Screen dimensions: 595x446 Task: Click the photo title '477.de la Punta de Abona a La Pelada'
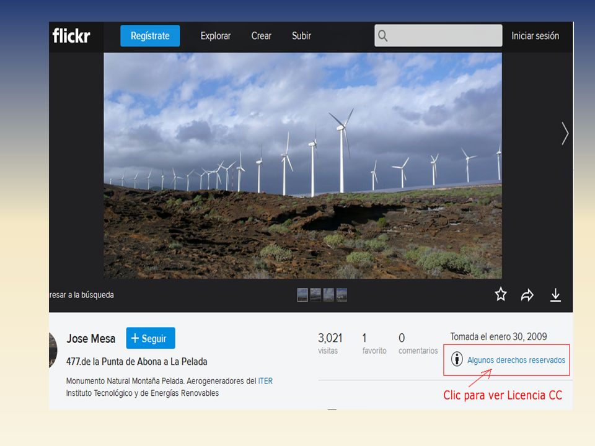tap(136, 361)
